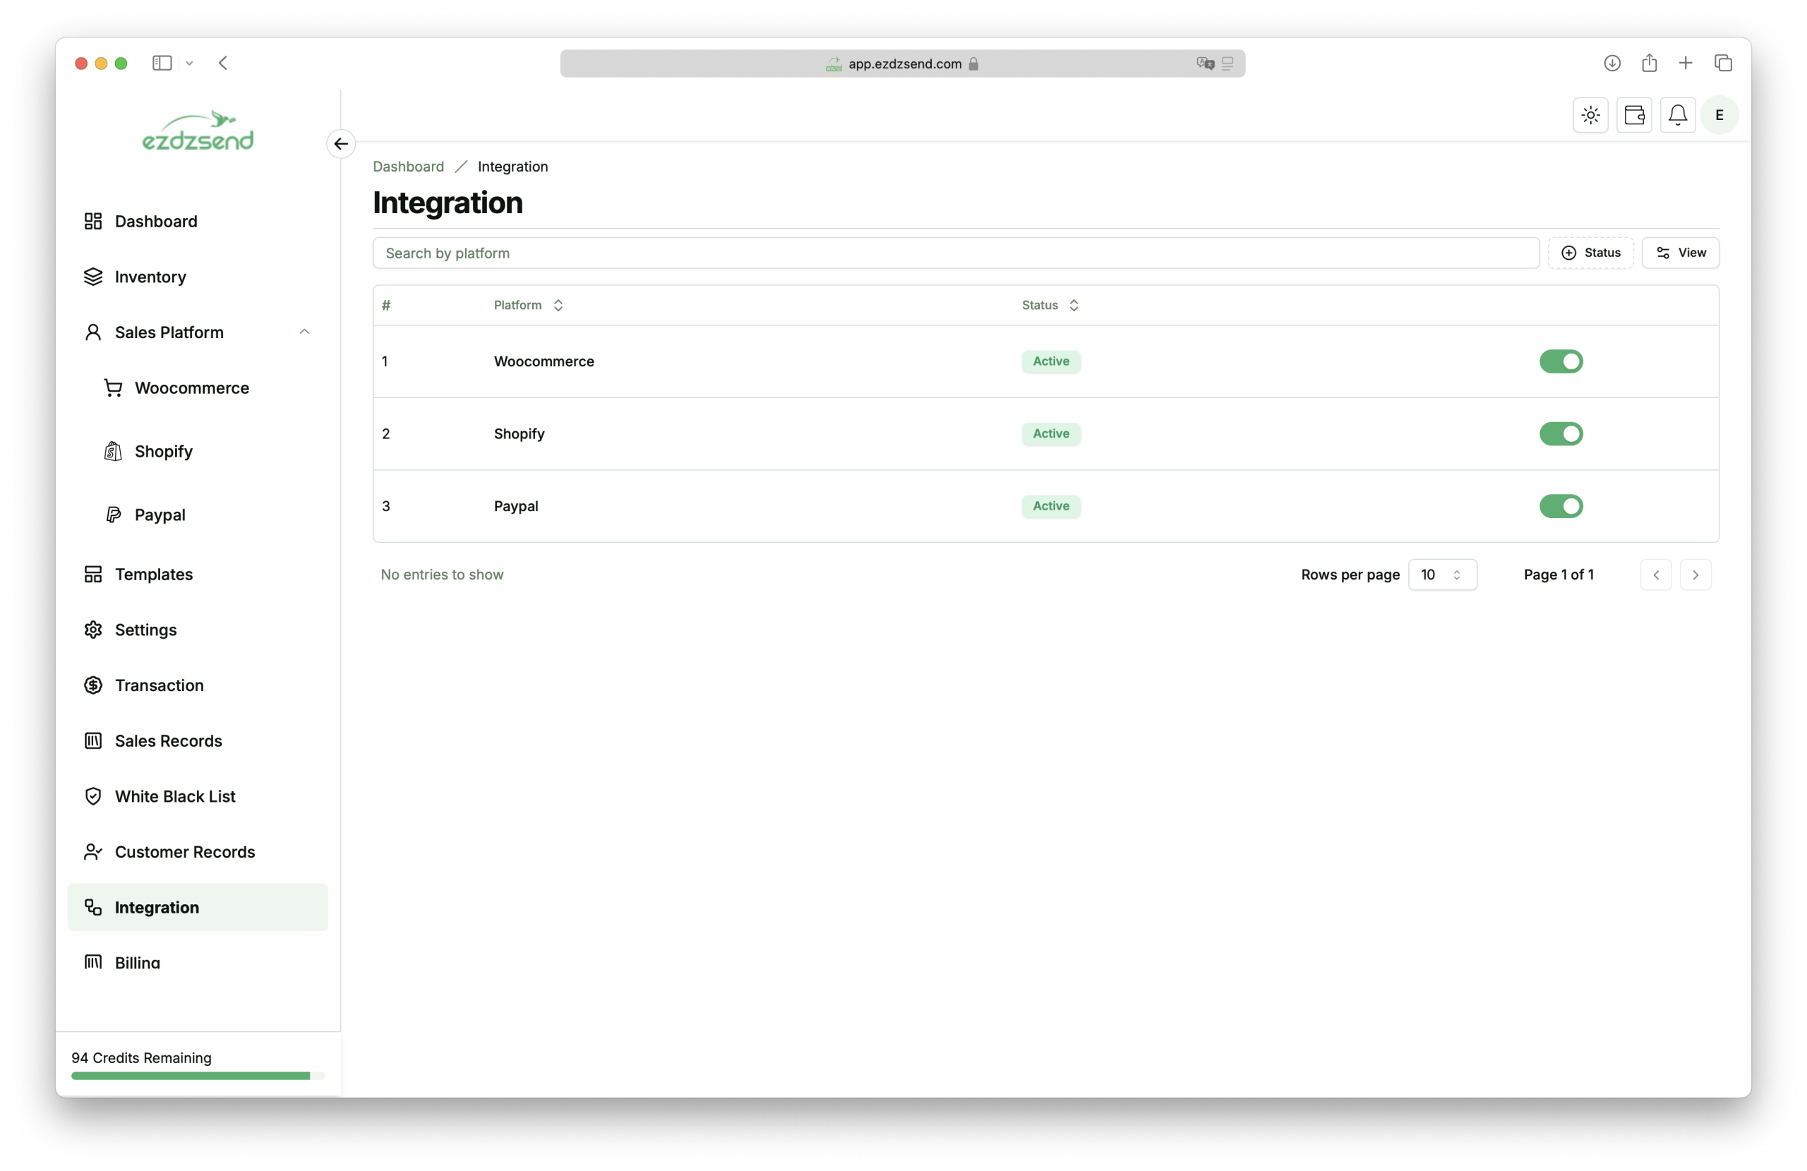Open the Woocommerce sales platform section
The image size is (1807, 1171).
(x=192, y=388)
